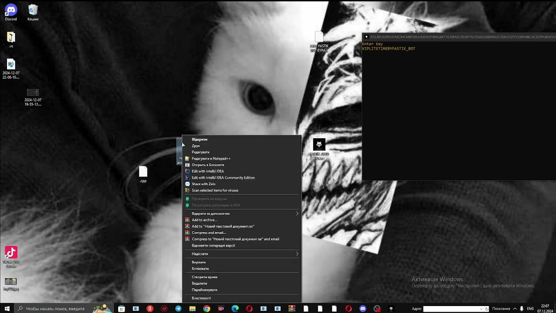
Task: Click the microphone icon in system tray
Action: tap(521, 309)
